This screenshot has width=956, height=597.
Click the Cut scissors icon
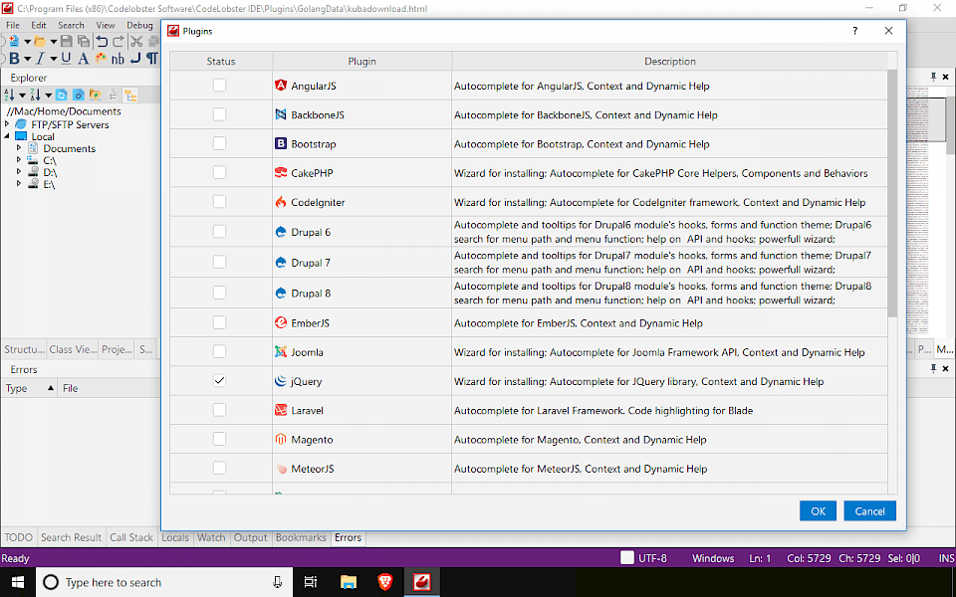tap(136, 42)
